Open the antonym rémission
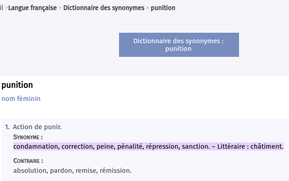Image resolution: width=289 pixels, height=181 pixels. 115,171
